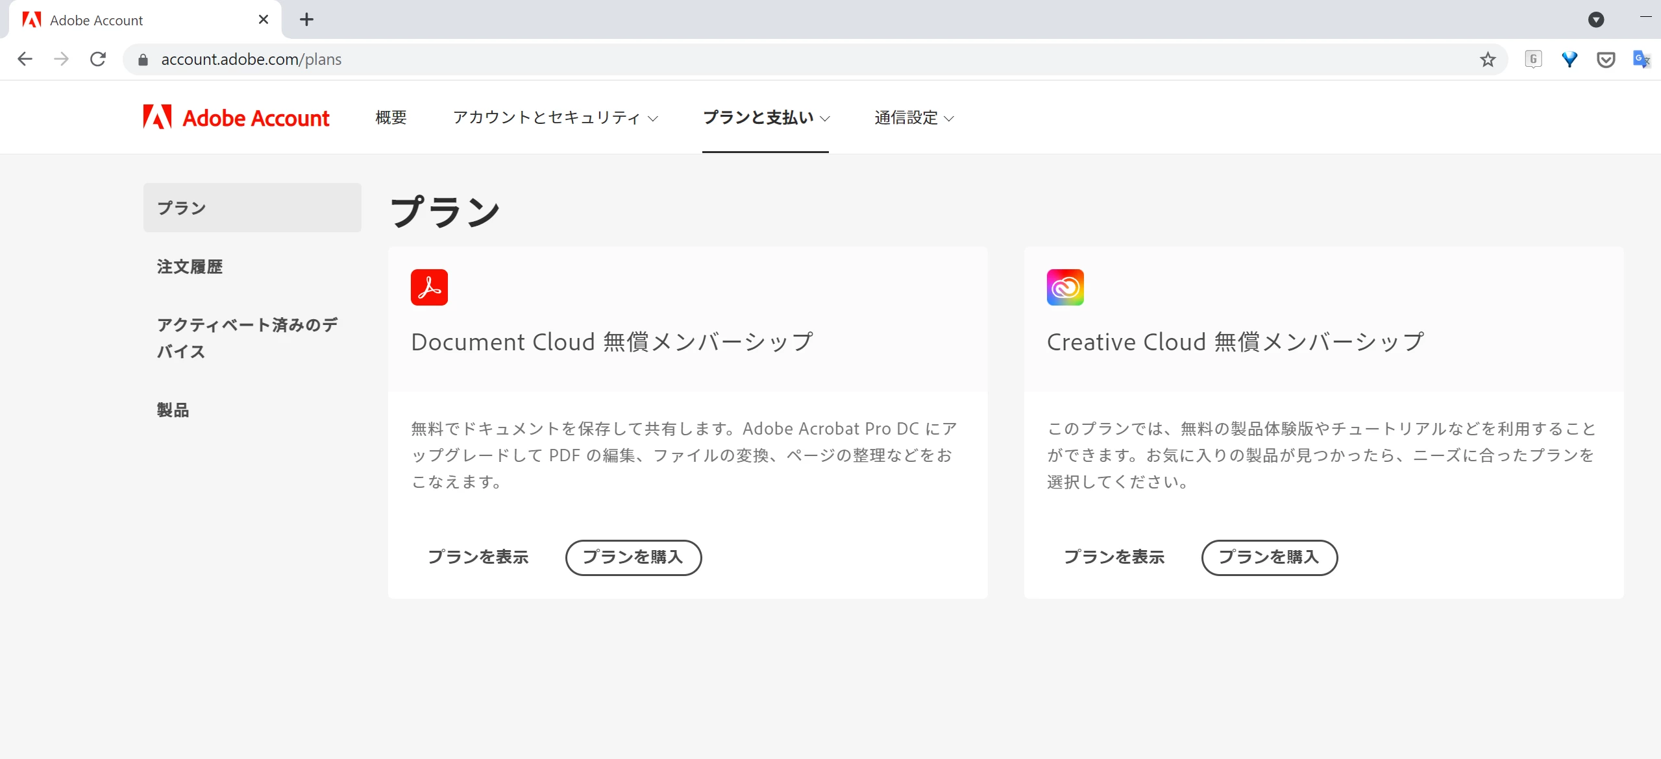Click the Adobe logo icon in header

pyautogui.click(x=157, y=117)
